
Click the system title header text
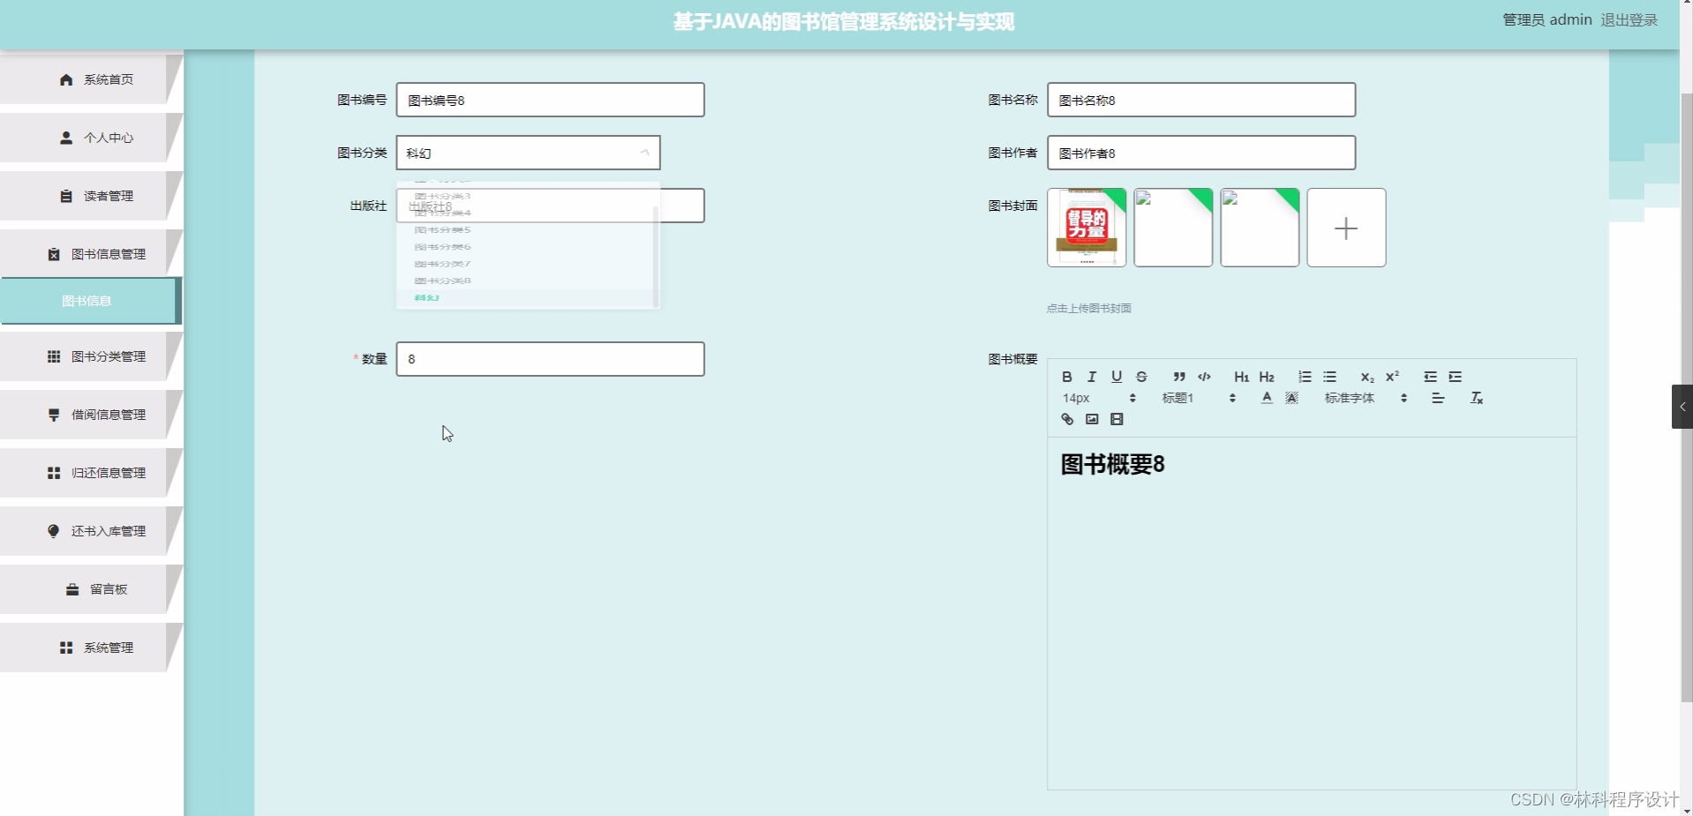[844, 22]
